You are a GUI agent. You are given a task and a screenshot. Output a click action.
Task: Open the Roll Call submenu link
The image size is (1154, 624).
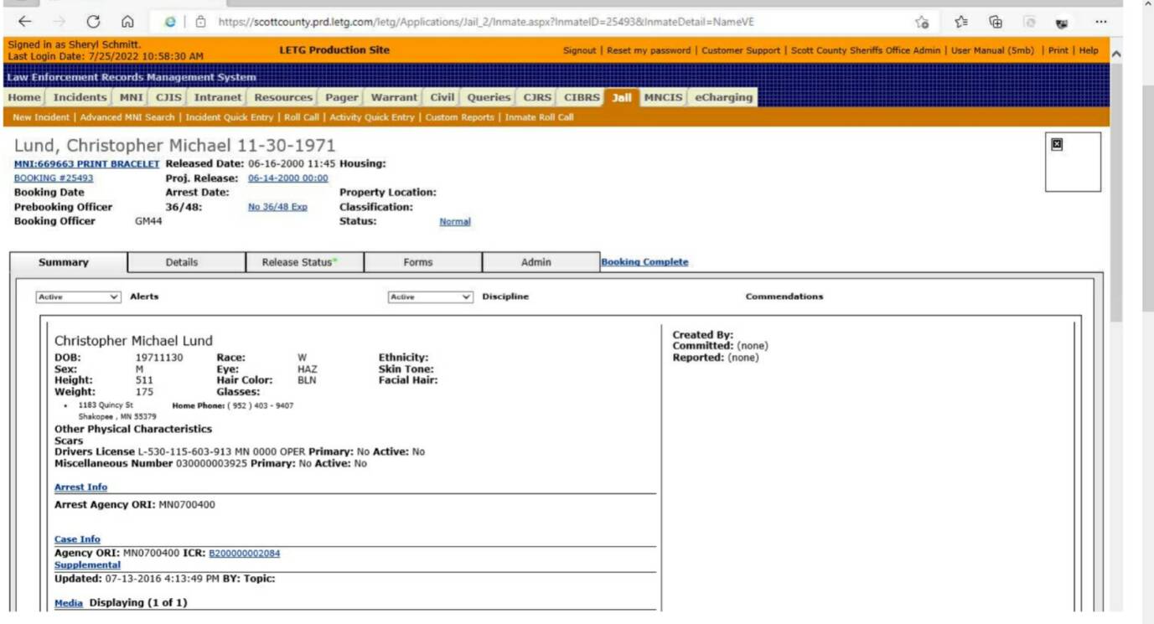pos(302,117)
